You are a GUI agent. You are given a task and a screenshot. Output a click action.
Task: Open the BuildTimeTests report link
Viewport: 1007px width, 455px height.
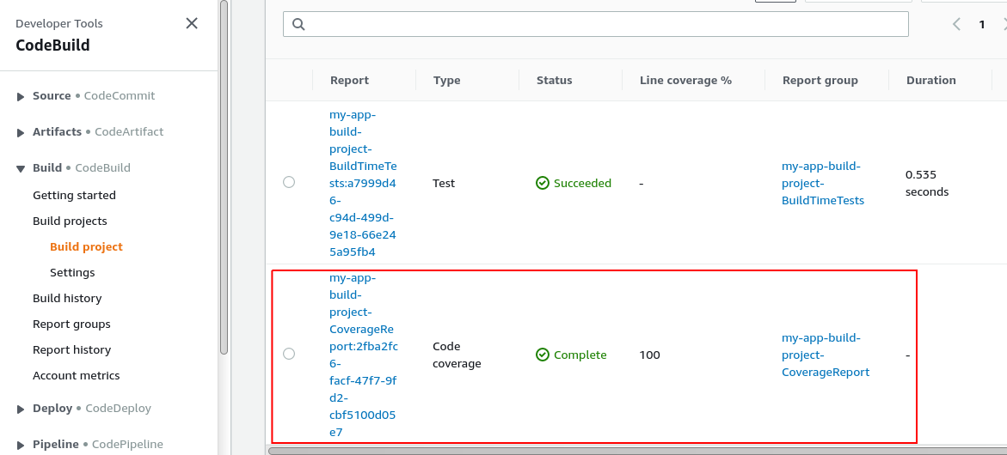coord(362,183)
